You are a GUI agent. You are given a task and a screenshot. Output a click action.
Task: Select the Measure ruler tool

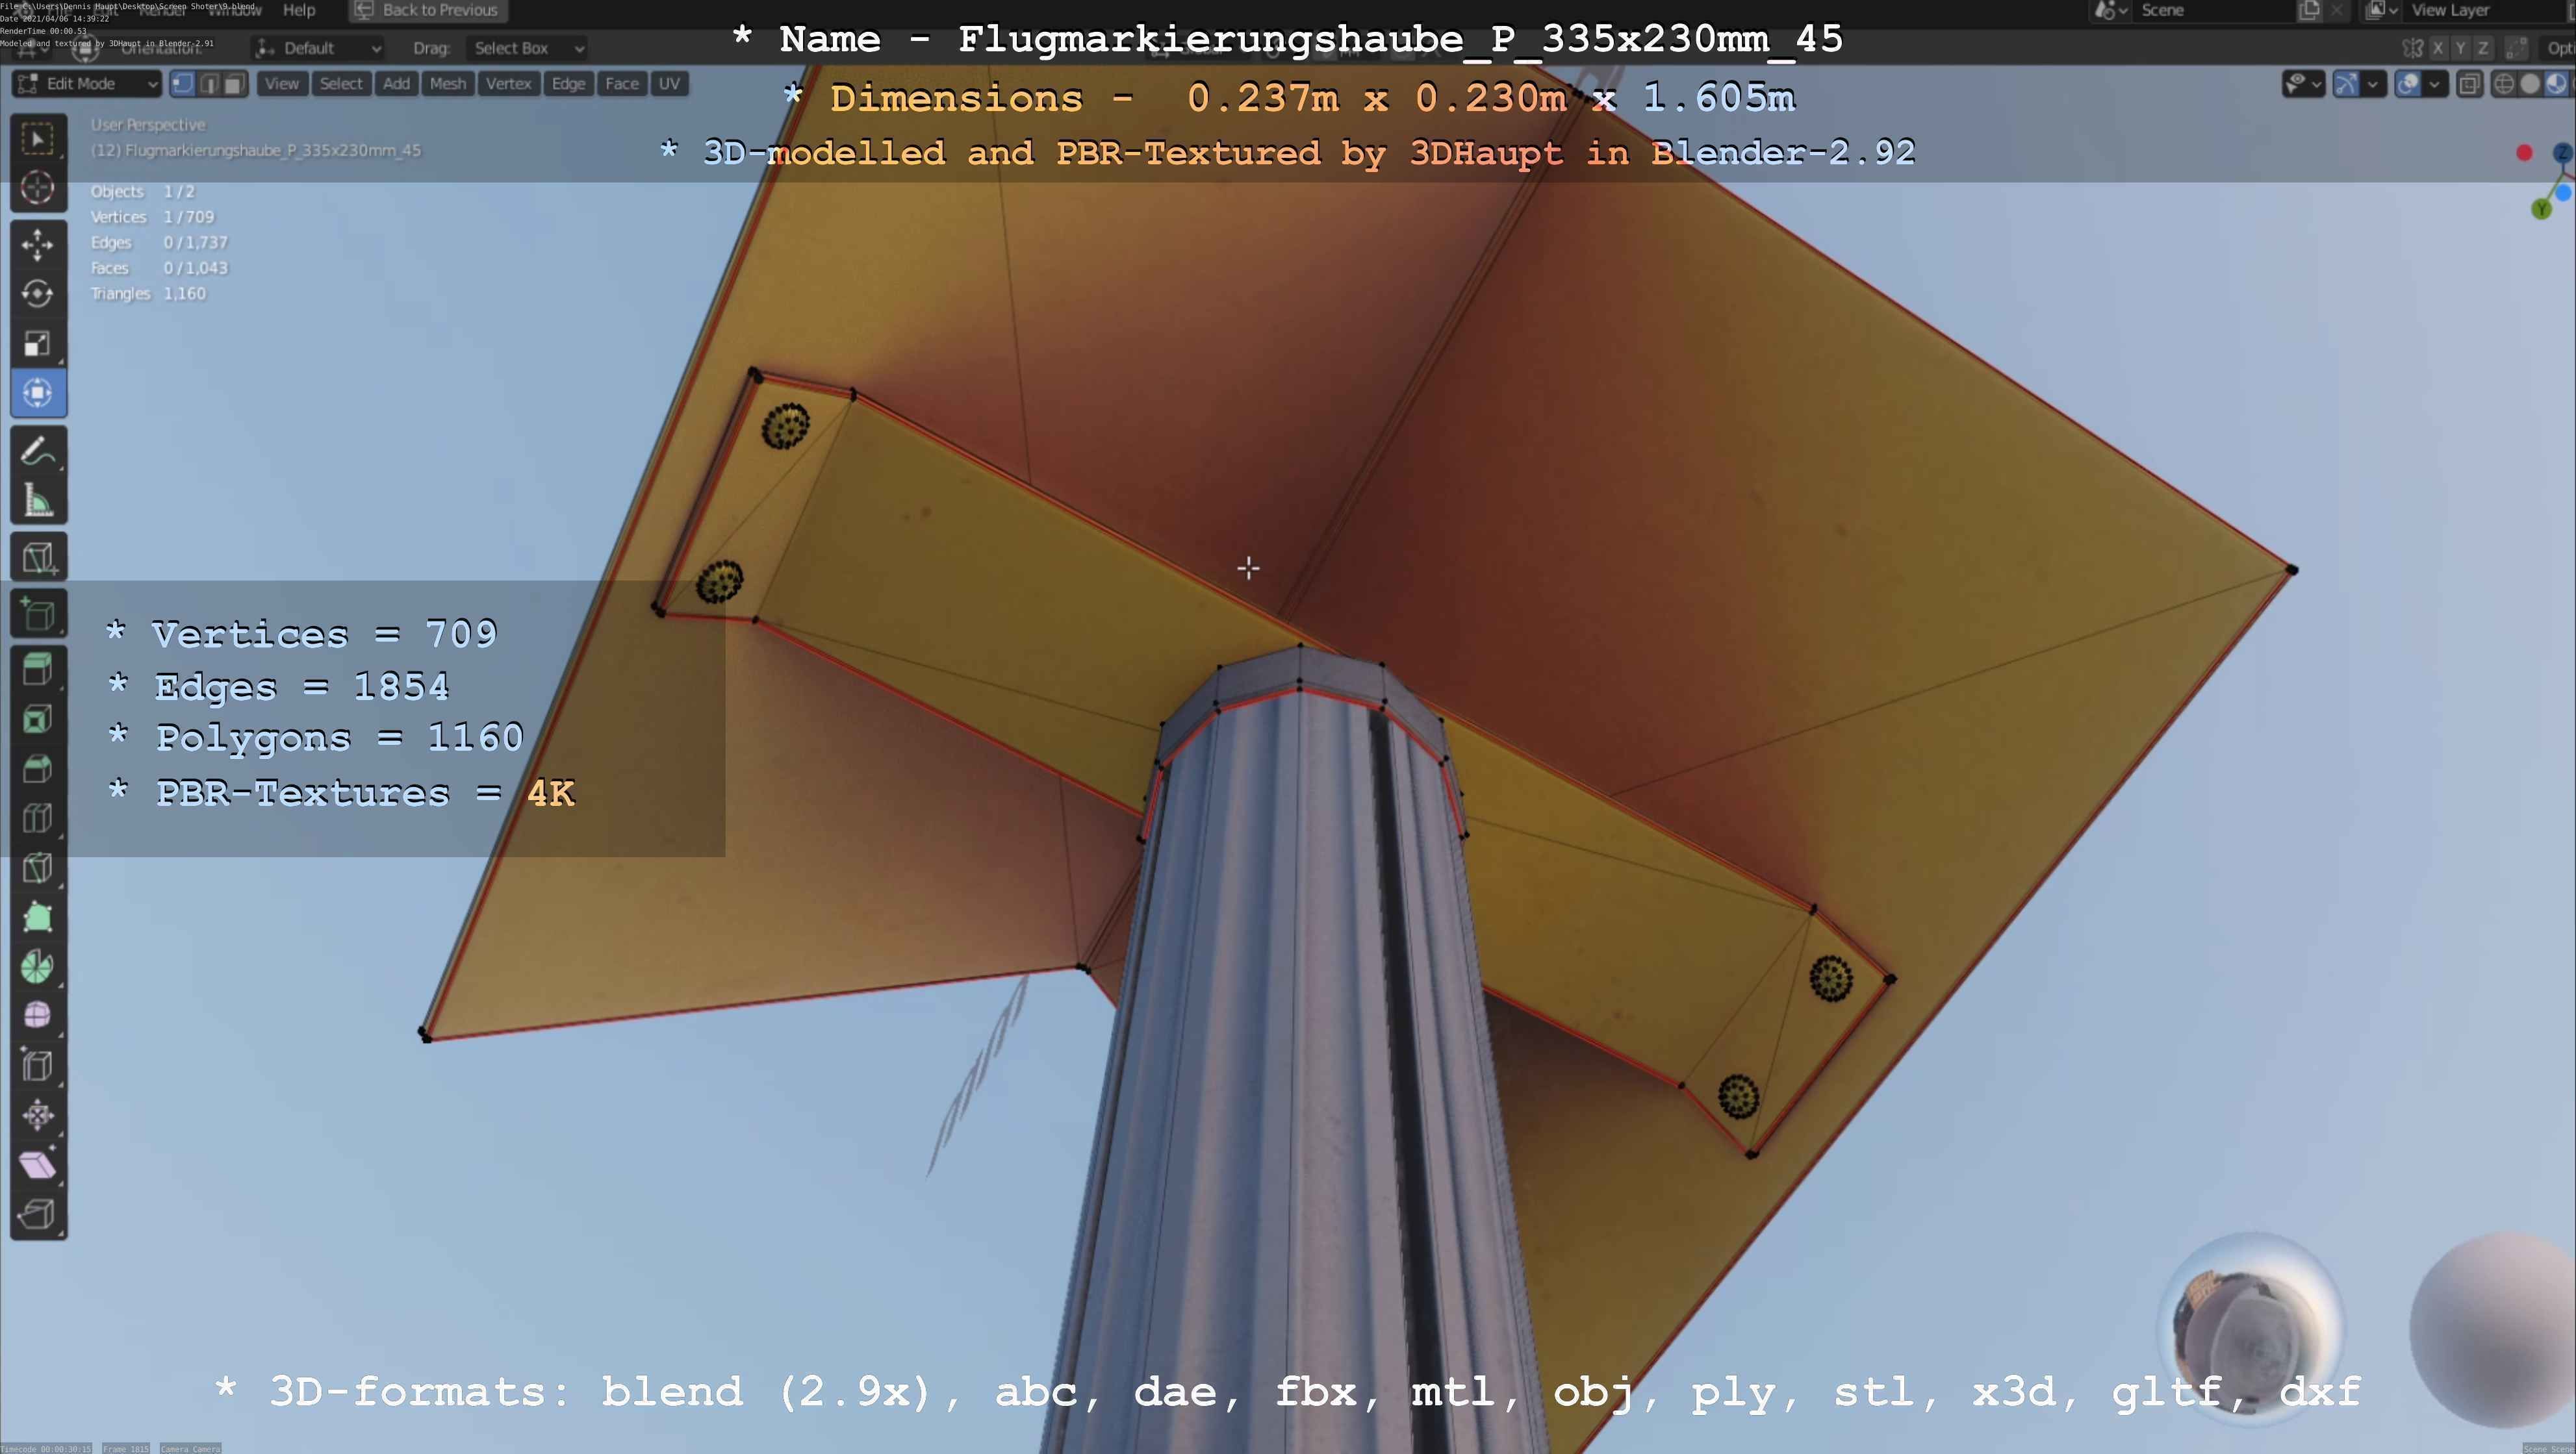38,501
